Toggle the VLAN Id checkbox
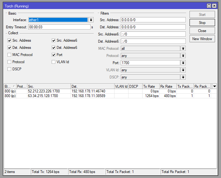 coord(54,62)
